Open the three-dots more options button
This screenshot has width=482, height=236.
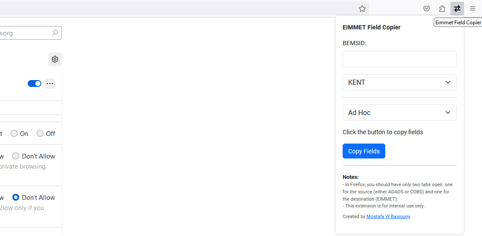click(50, 83)
